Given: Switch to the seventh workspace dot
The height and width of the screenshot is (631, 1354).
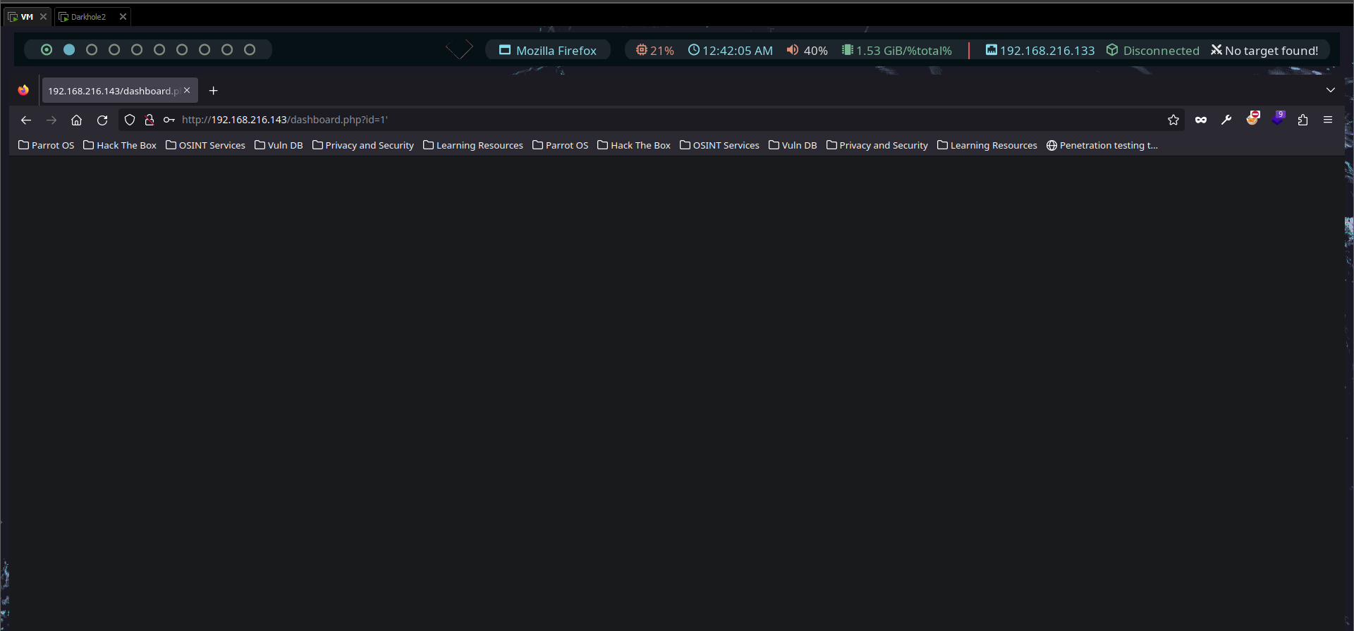Looking at the screenshot, I should pyautogui.click(x=182, y=49).
